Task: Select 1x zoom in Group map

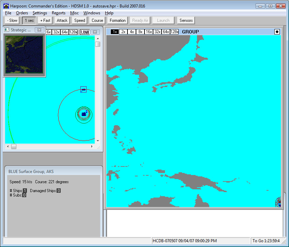Action: [115, 32]
